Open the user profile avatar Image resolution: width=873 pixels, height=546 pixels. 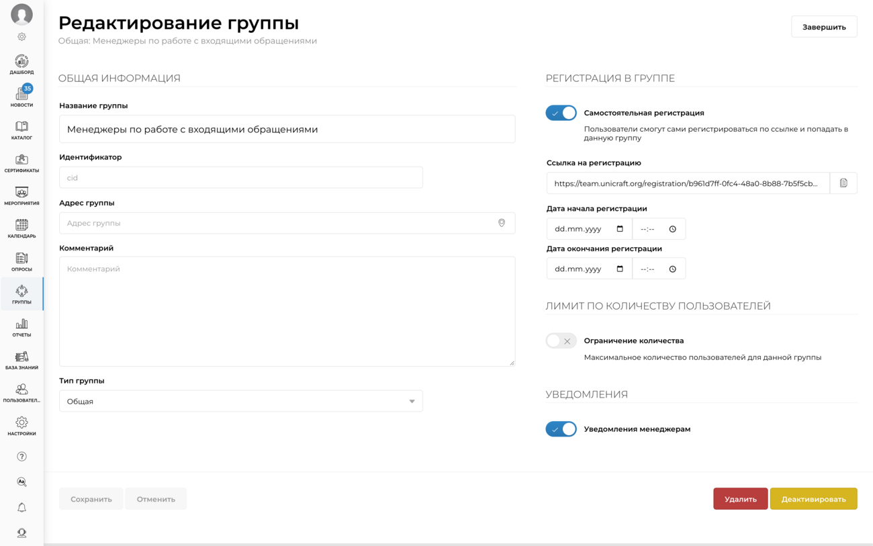tap(21, 14)
